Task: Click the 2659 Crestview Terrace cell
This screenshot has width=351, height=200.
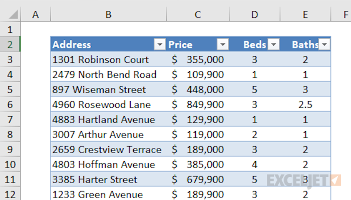Action: point(107,150)
